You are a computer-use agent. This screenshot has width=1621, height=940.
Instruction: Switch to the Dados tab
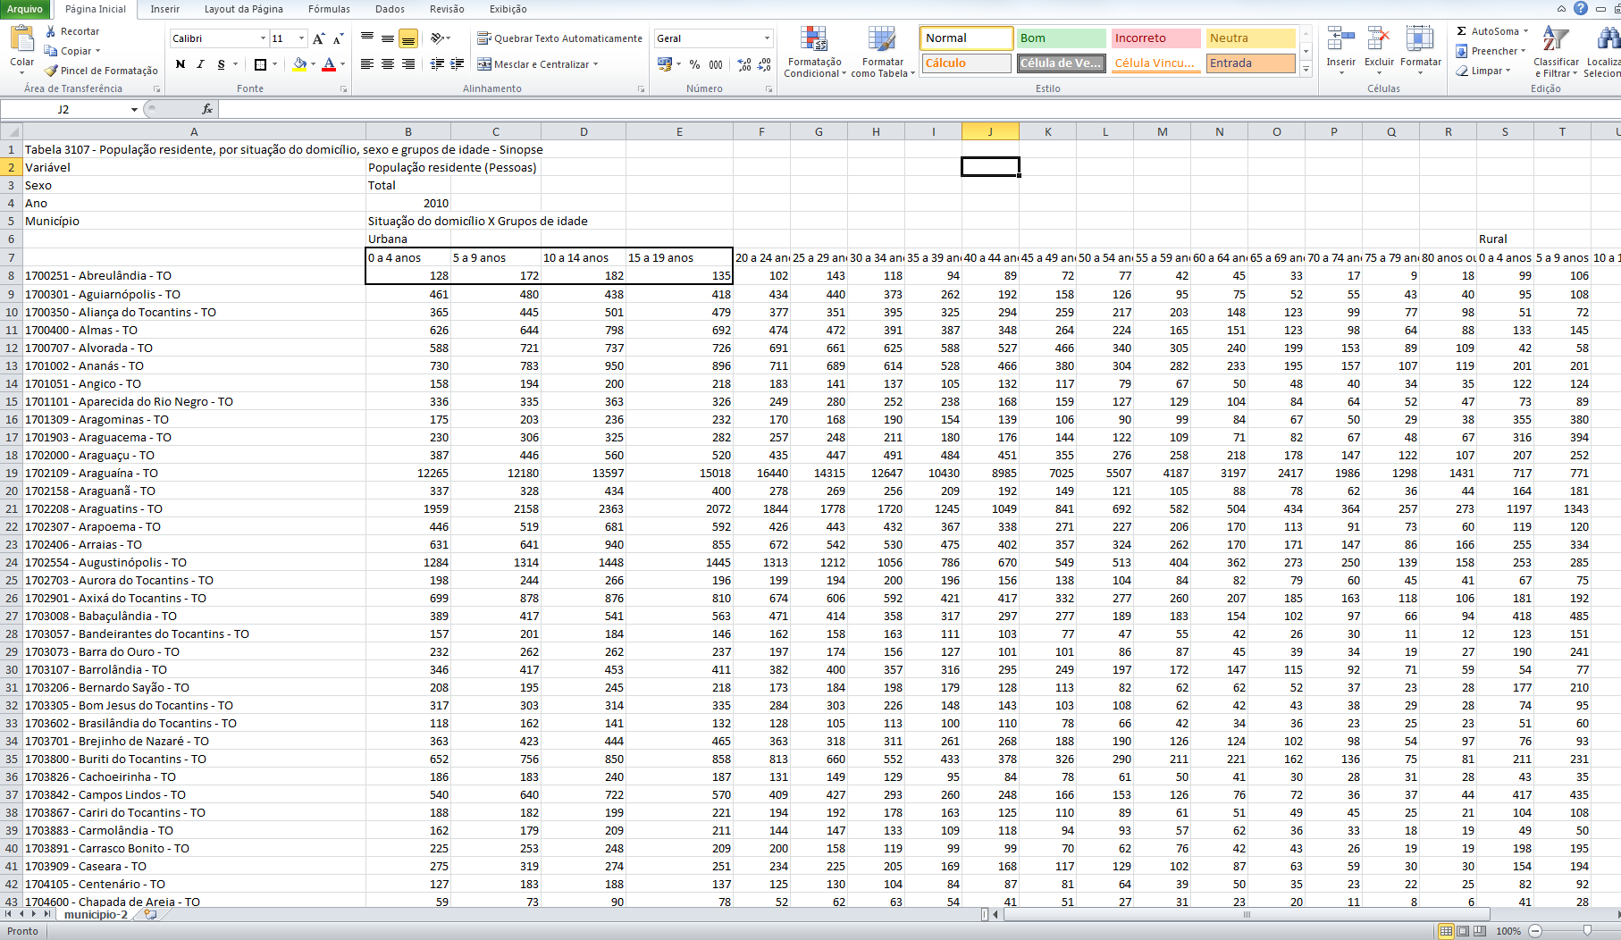[390, 9]
